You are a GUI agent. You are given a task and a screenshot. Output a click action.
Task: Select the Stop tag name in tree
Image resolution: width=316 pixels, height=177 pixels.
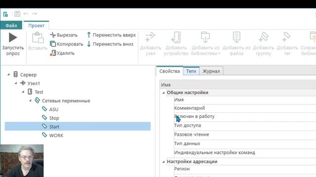(54, 118)
